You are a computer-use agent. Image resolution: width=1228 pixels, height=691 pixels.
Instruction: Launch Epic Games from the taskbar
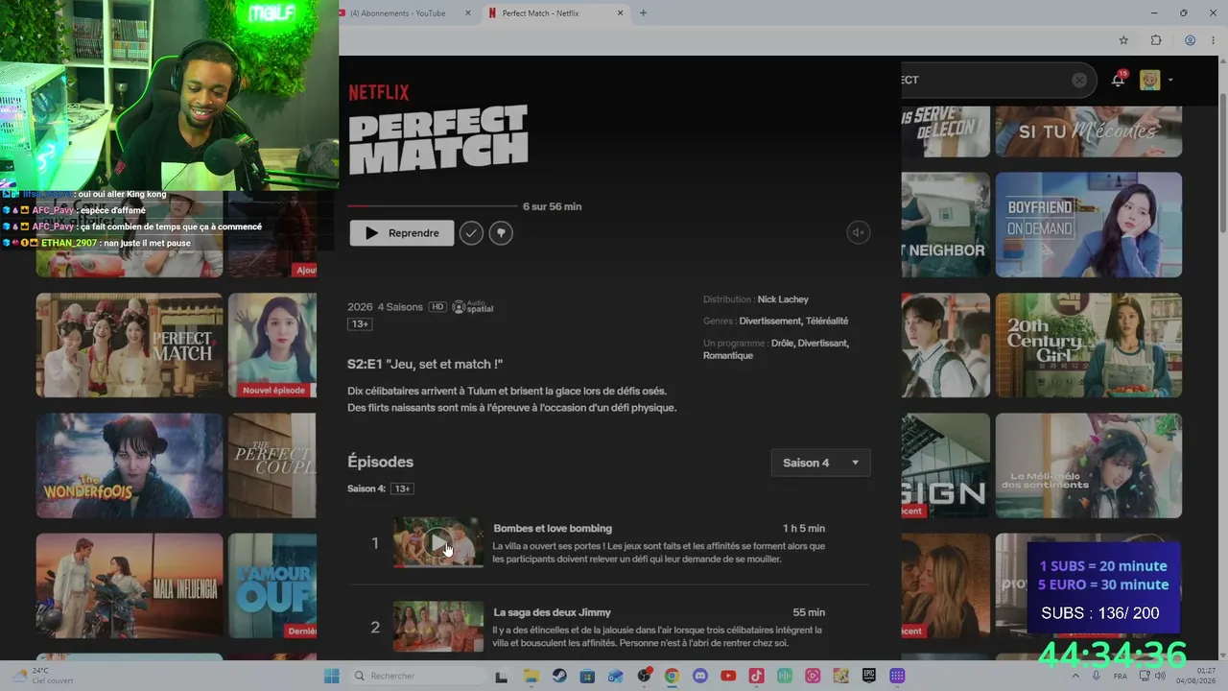pyautogui.click(x=869, y=676)
